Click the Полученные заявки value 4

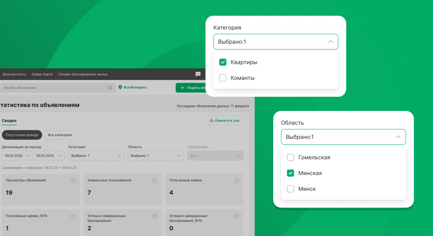tap(171, 193)
